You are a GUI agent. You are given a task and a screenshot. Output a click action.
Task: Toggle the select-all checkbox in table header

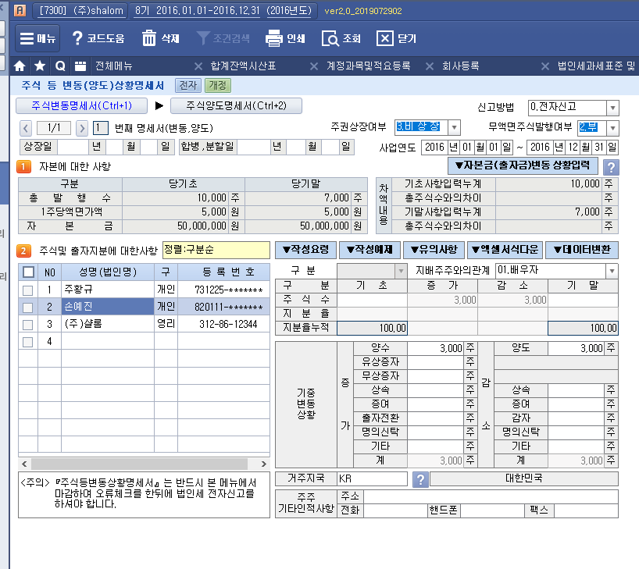(x=28, y=272)
